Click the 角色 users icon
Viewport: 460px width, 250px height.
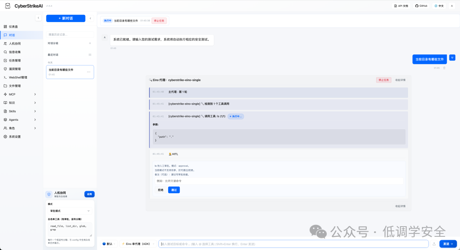point(5,128)
